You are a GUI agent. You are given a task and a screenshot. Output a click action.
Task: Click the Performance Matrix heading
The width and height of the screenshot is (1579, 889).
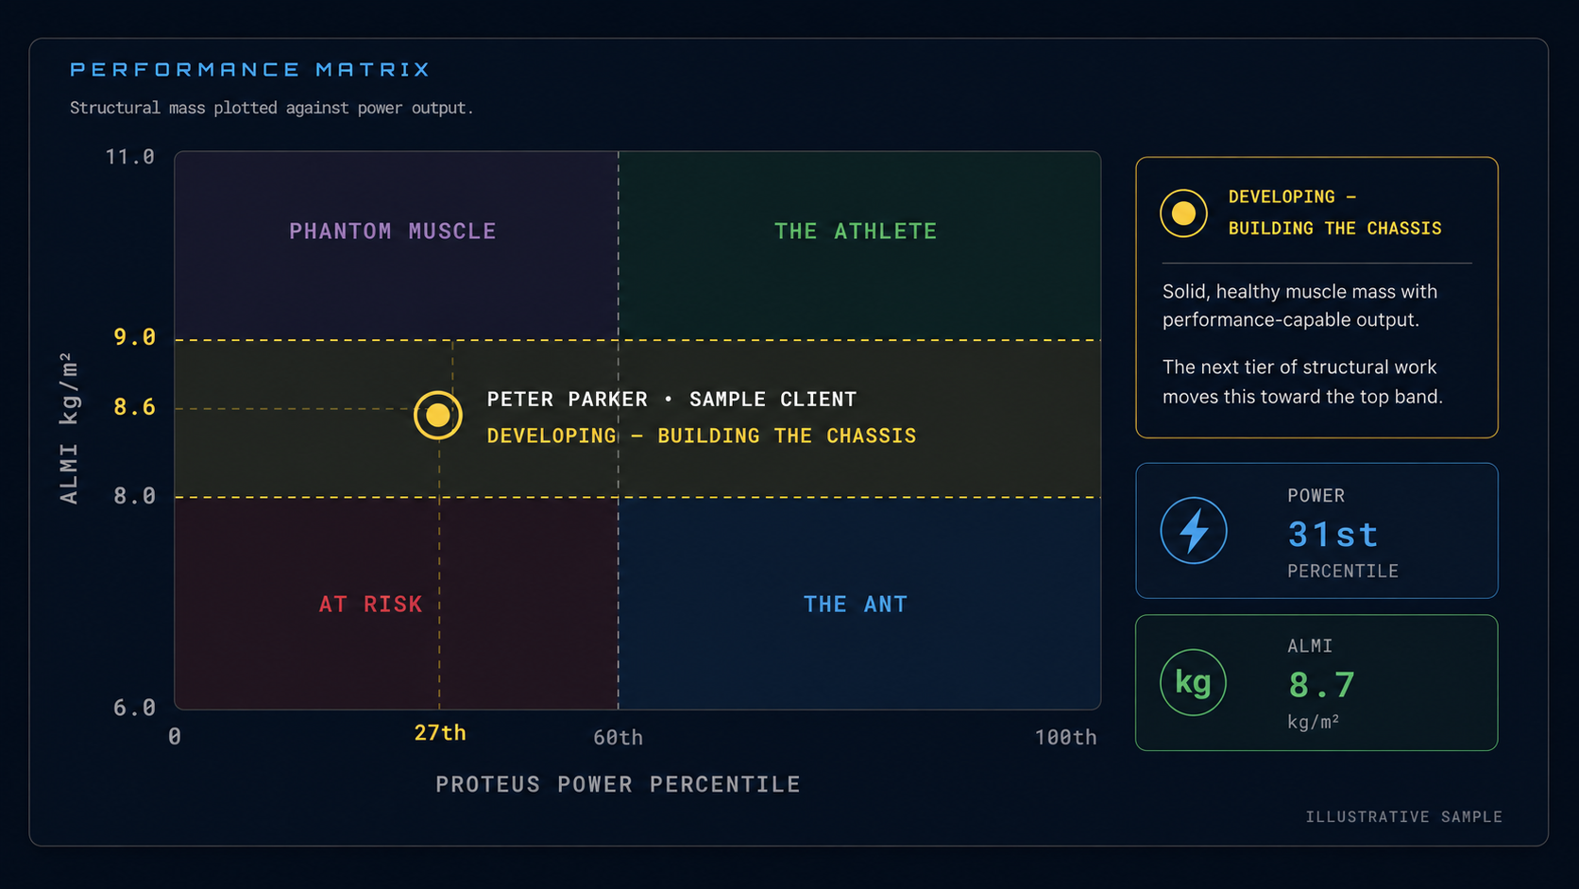250,70
